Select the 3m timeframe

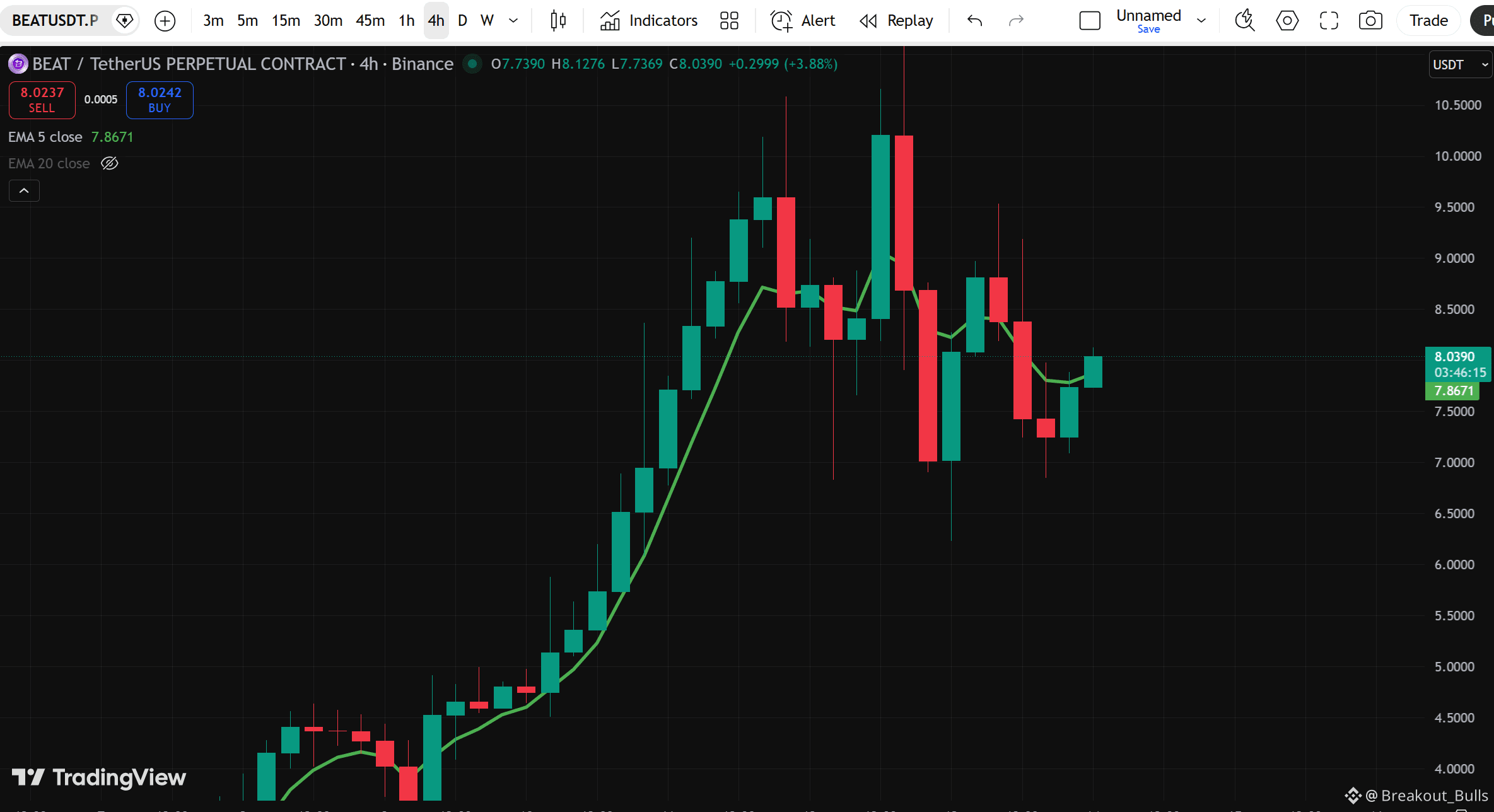213,21
